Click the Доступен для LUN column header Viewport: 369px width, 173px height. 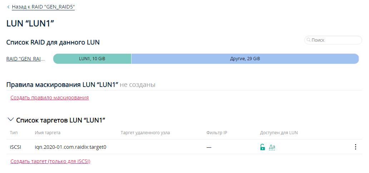(279, 133)
